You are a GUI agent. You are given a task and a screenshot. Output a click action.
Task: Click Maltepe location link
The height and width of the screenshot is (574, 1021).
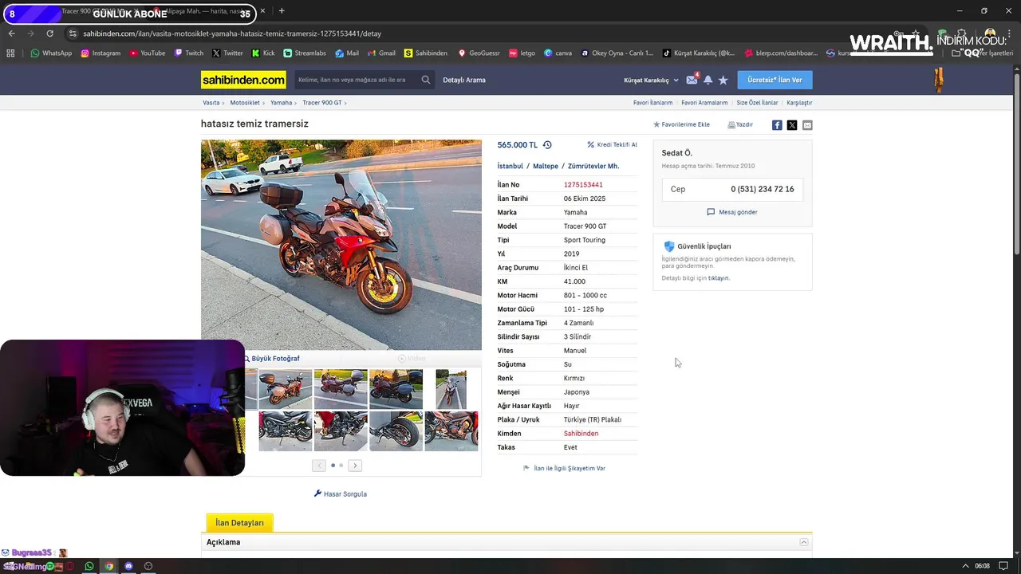pyautogui.click(x=546, y=167)
